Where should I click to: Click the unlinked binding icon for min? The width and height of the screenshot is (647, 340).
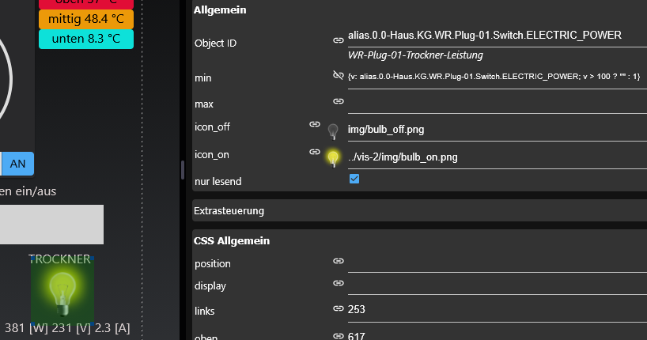click(x=339, y=75)
